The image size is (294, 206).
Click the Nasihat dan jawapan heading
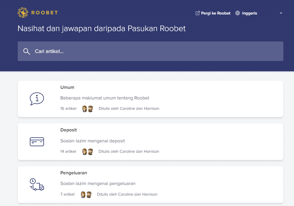(x=102, y=29)
